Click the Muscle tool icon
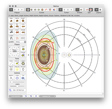This screenshot has height=109, width=112. pos(23,69)
